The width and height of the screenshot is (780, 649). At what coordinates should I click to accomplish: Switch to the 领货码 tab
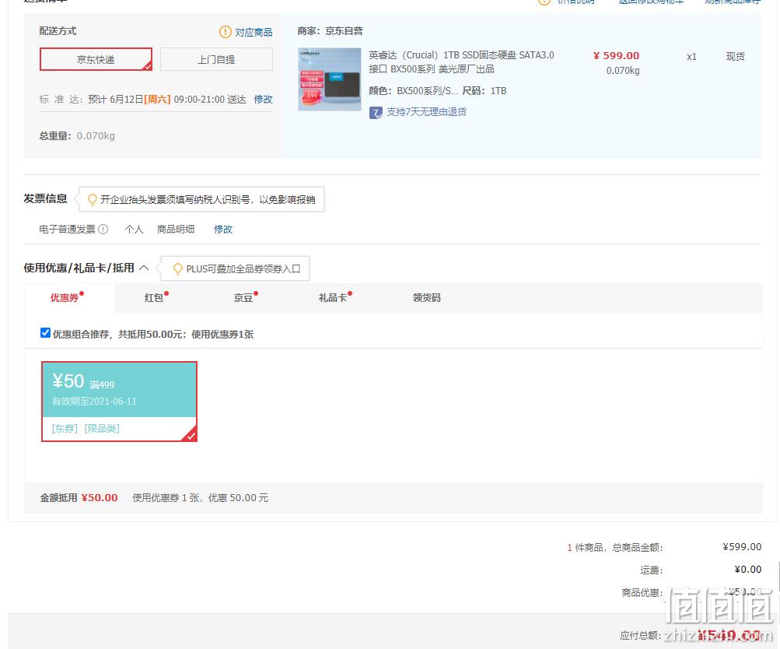coord(427,297)
